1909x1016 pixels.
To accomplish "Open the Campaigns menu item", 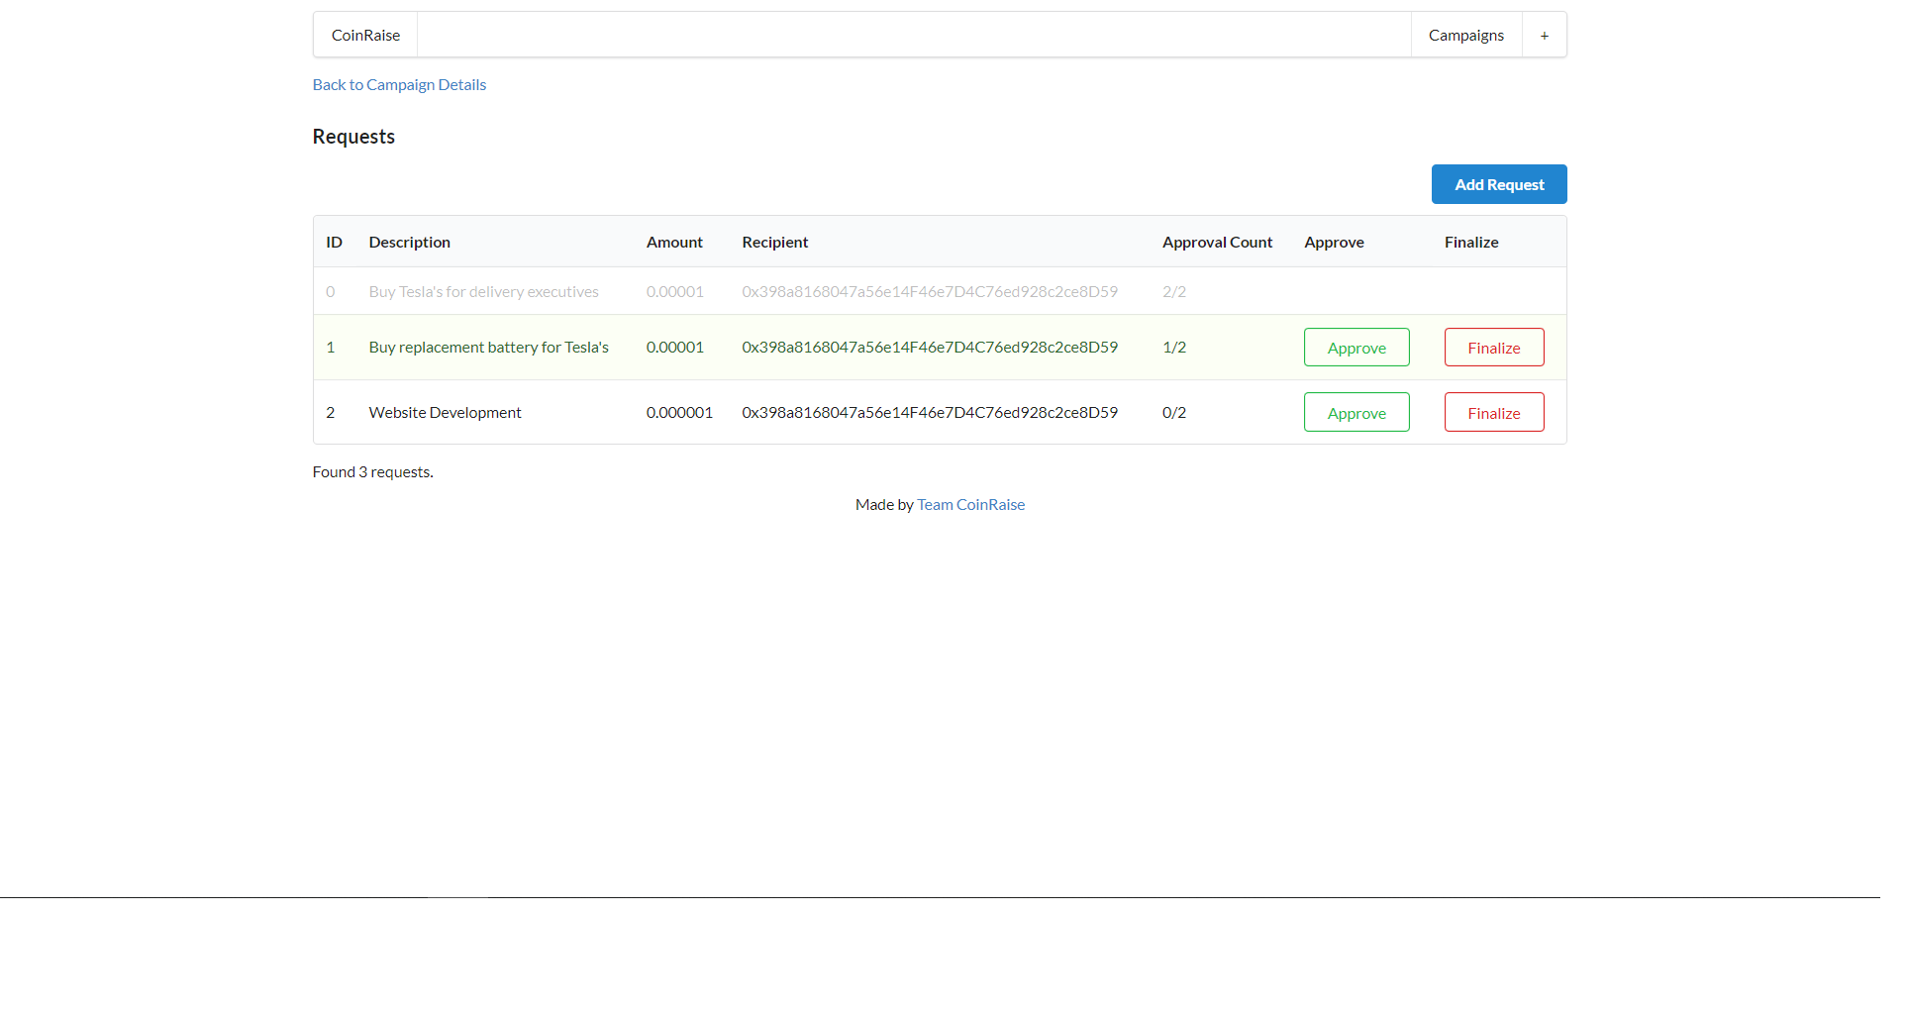I will coord(1466,35).
